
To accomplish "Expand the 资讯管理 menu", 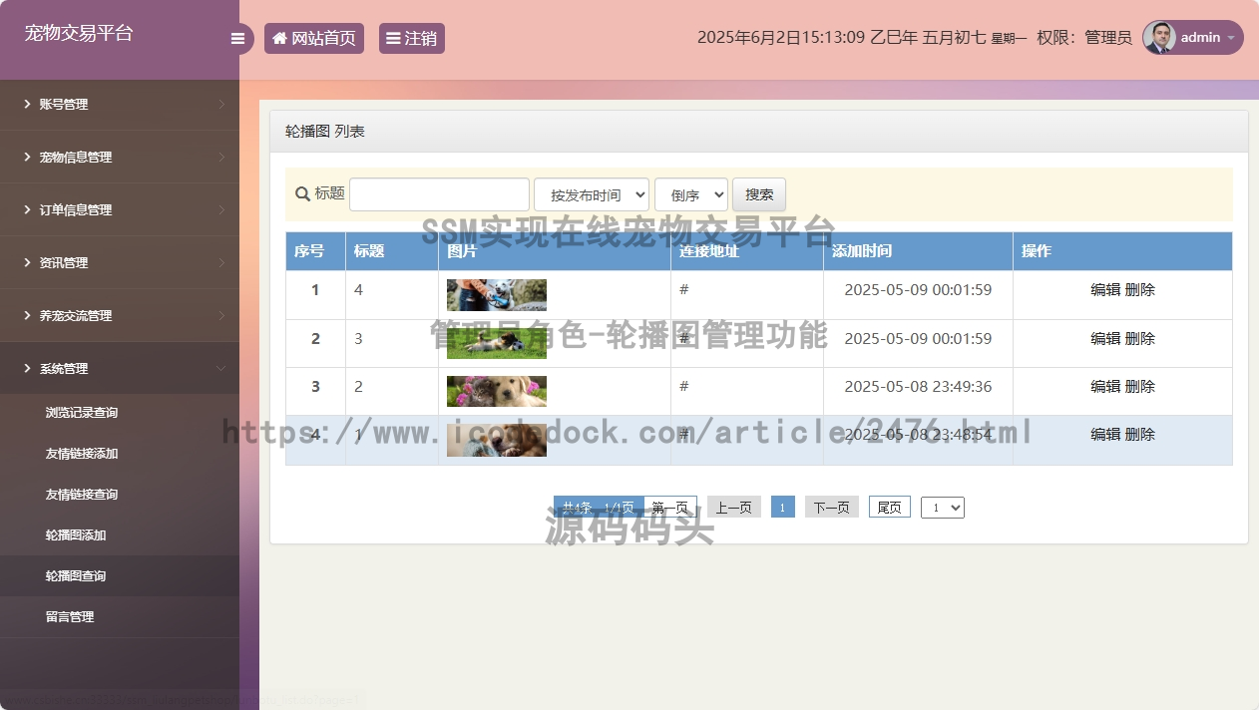I will click(x=120, y=262).
